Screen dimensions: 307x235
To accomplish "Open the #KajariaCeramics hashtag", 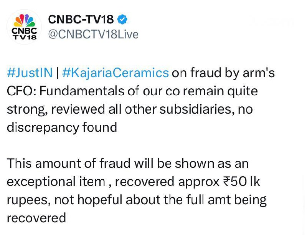I will [x=114, y=73].
